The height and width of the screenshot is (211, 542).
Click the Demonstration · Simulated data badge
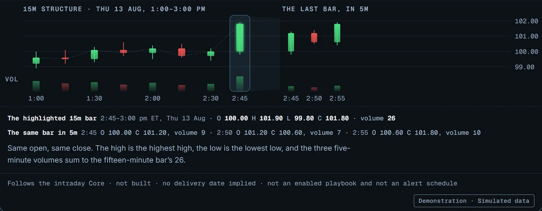tap(474, 201)
